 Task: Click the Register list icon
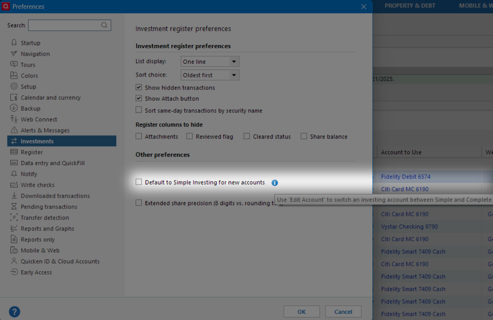[x=14, y=152]
